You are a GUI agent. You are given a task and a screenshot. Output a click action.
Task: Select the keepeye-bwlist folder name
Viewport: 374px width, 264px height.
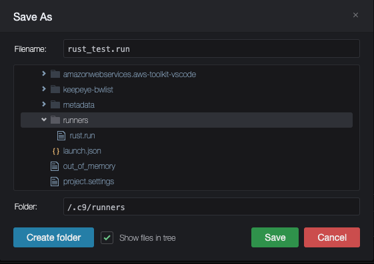(88, 90)
